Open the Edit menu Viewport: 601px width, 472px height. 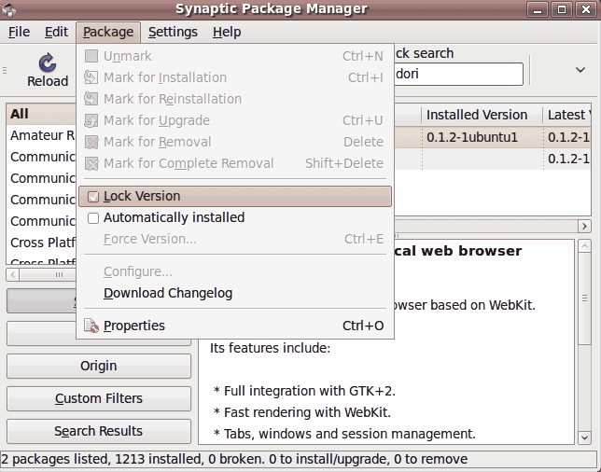56,32
